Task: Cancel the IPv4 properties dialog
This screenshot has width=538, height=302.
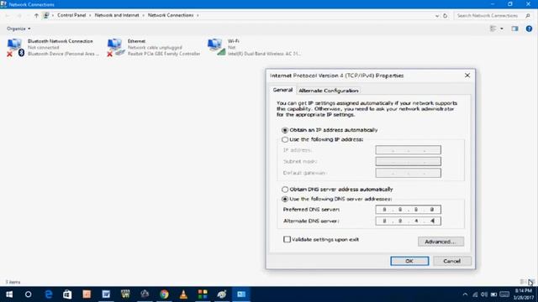Action: tap(452, 261)
